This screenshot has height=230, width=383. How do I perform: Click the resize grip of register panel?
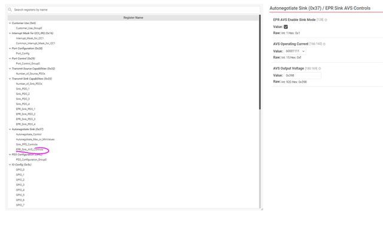point(262,209)
